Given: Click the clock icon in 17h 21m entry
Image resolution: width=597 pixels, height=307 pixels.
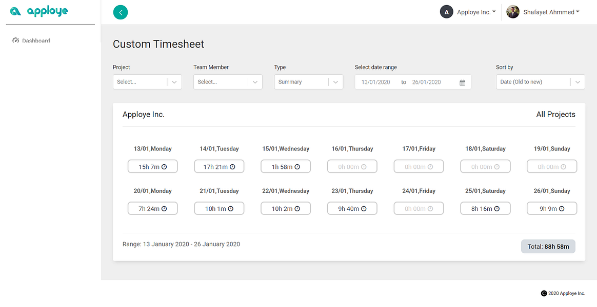Looking at the screenshot, I should pyautogui.click(x=232, y=166).
